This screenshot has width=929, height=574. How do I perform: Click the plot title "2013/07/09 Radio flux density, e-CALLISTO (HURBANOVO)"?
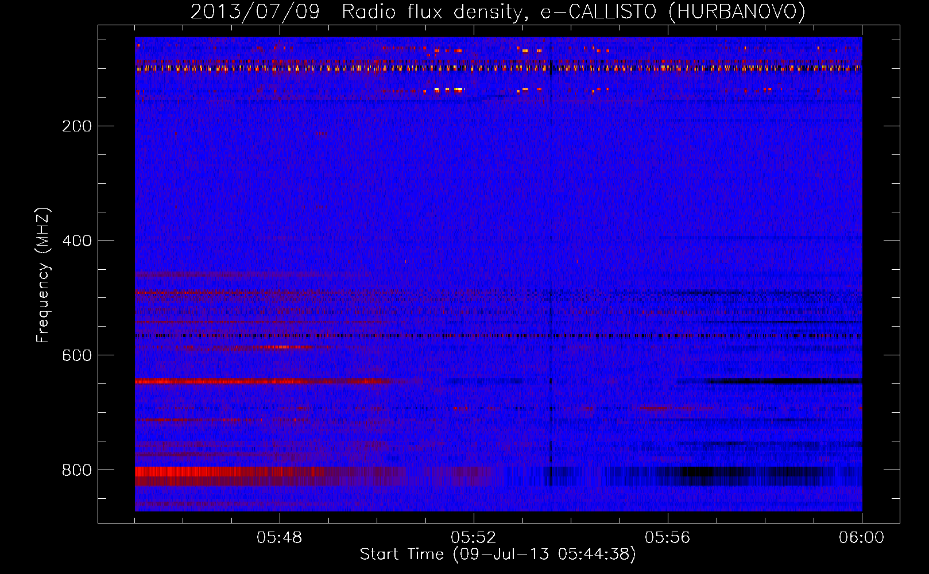tap(498, 11)
